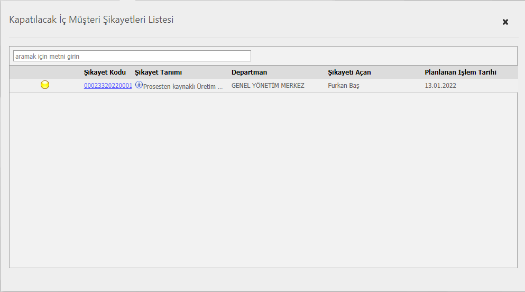
Task: Click blank search bar area right of input
Action: point(384,56)
